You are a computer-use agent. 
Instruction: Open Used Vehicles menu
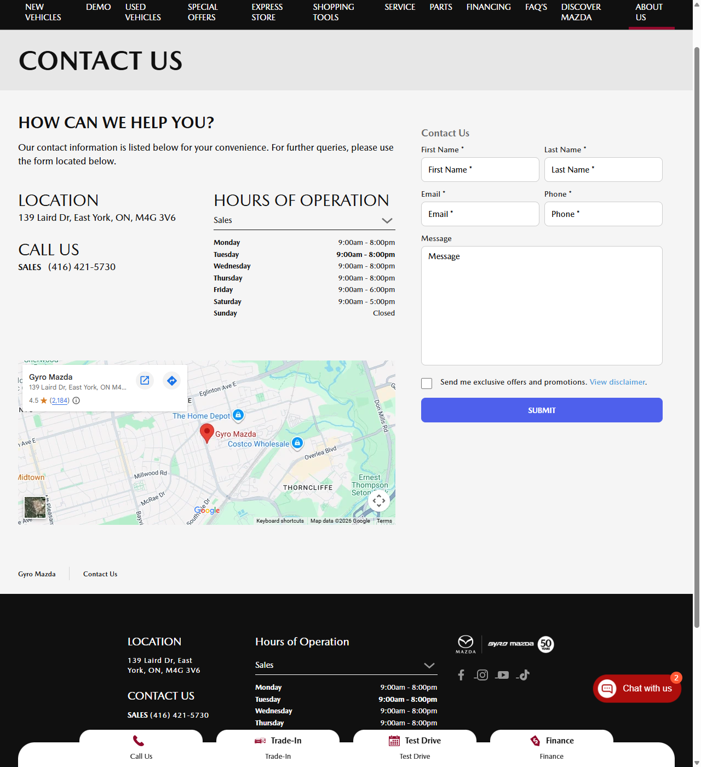(143, 12)
